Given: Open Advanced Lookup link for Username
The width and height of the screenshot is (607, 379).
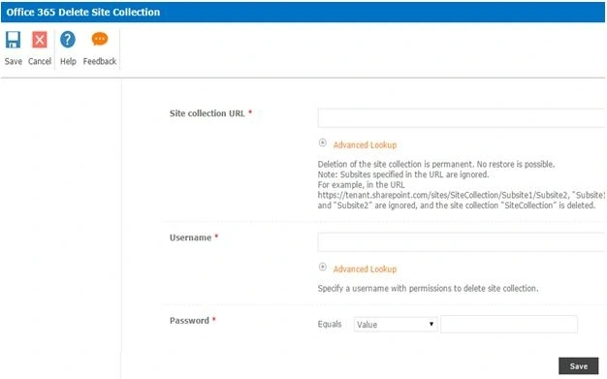Looking at the screenshot, I should click(365, 269).
